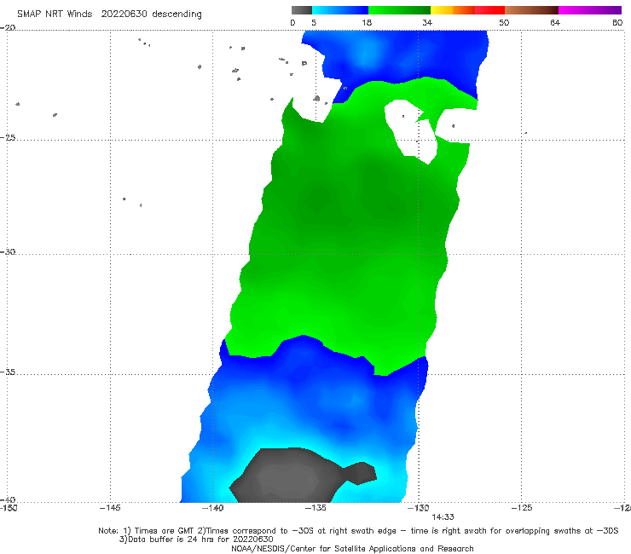Click the date '20220630' in the title
631x554 pixels.
pos(124,14)
